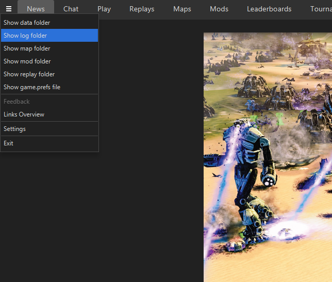The height and width of the screenshot is (282, 332).
Task: Go to the Play tab
Action: pyautogui.click(x=104, y=9)
